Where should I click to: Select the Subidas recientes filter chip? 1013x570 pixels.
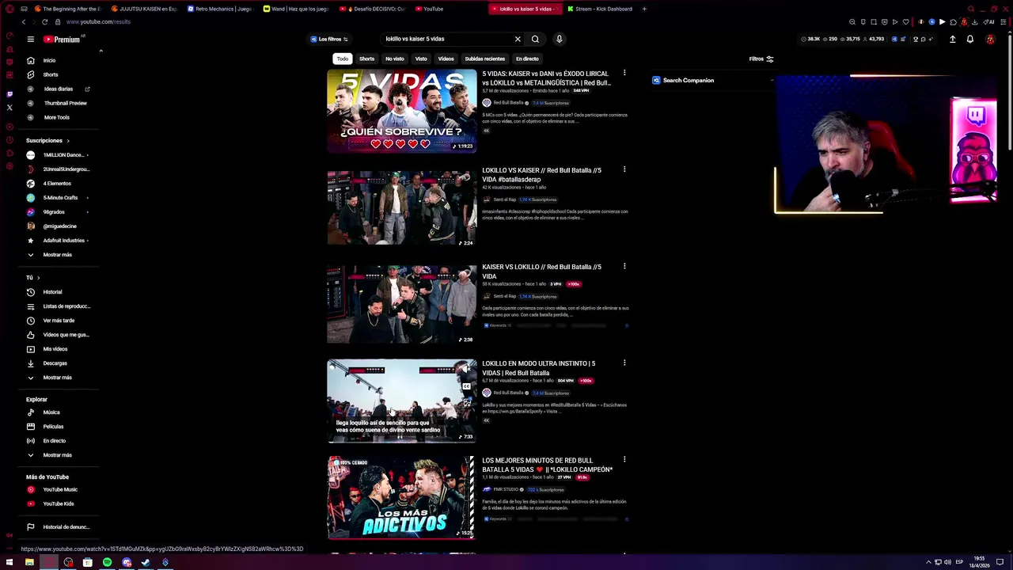[x=484, y=59]
